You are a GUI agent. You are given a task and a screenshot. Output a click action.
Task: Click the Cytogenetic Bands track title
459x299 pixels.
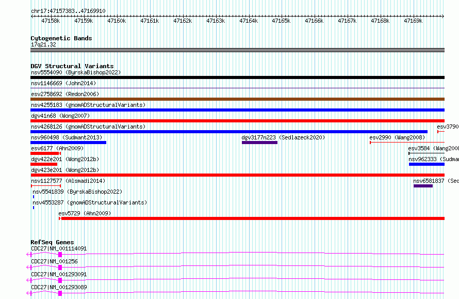61,38
